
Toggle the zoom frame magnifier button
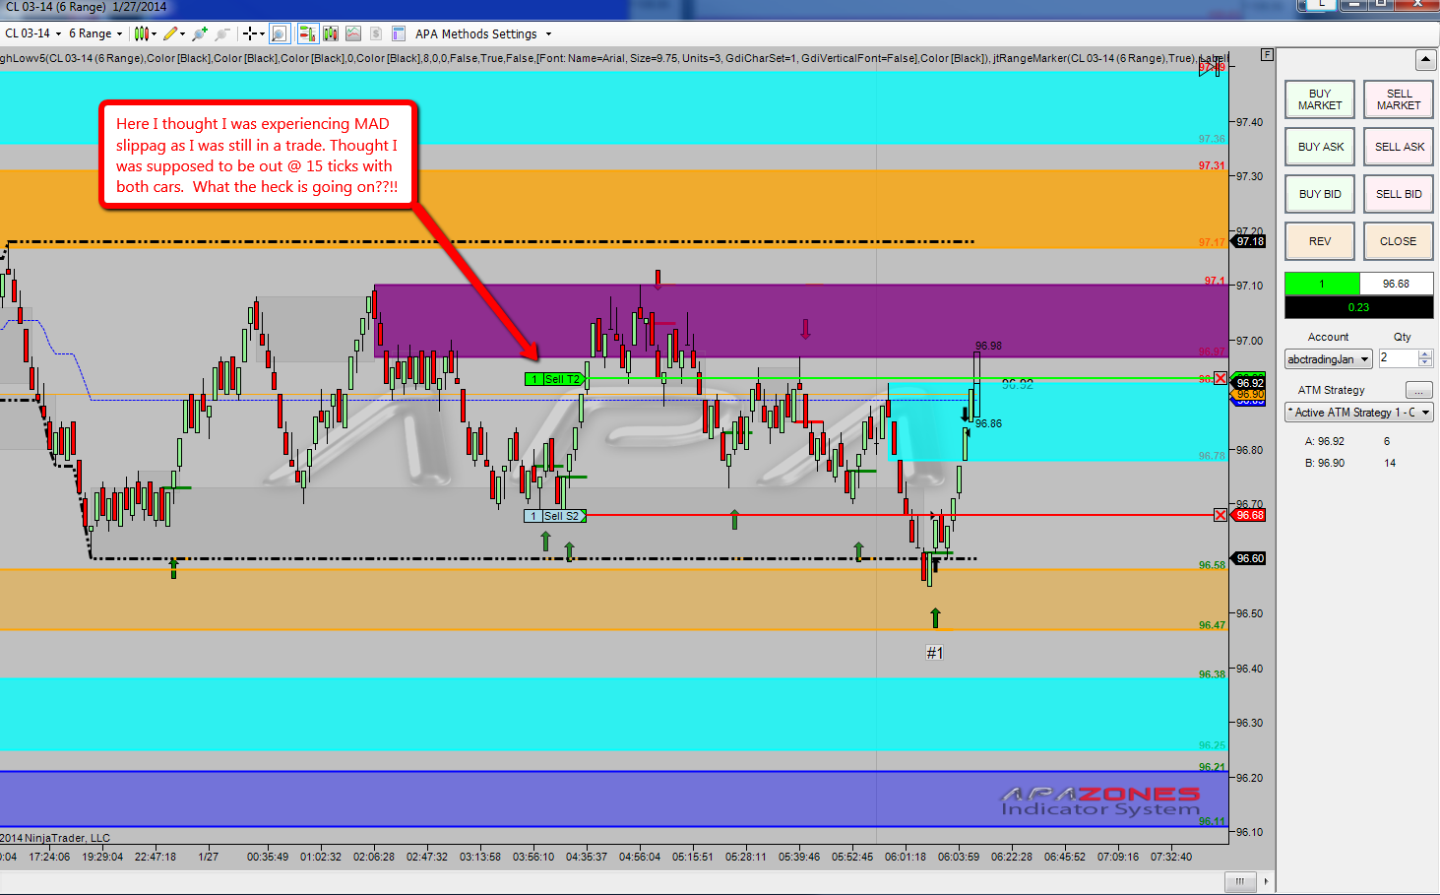(x=280, y=33)
